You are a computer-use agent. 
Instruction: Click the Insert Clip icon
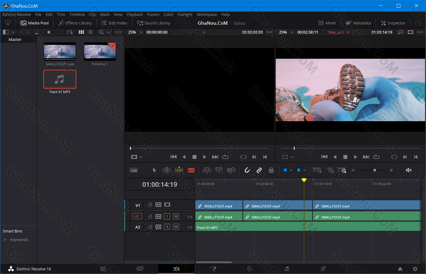pos(207,170)
